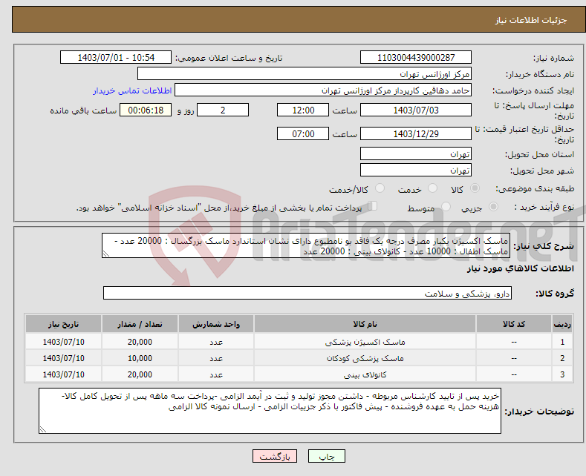Image resolution: width=586 pixels, height=476 pixels.
Task: Select the متوسط purchase type radio
Action: 446,207
